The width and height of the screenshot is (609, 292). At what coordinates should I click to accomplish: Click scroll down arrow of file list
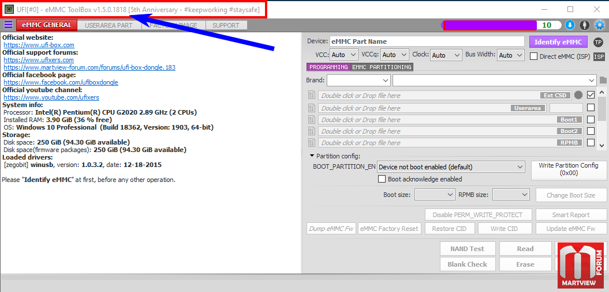coord(601,146)
